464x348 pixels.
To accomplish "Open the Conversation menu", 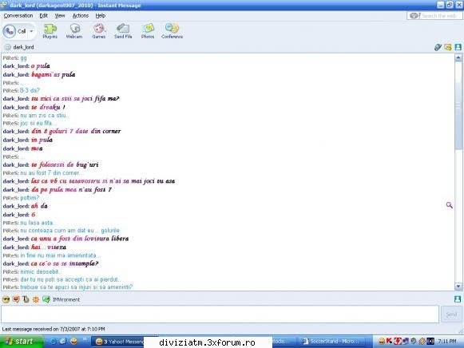I will pos(18,16).
